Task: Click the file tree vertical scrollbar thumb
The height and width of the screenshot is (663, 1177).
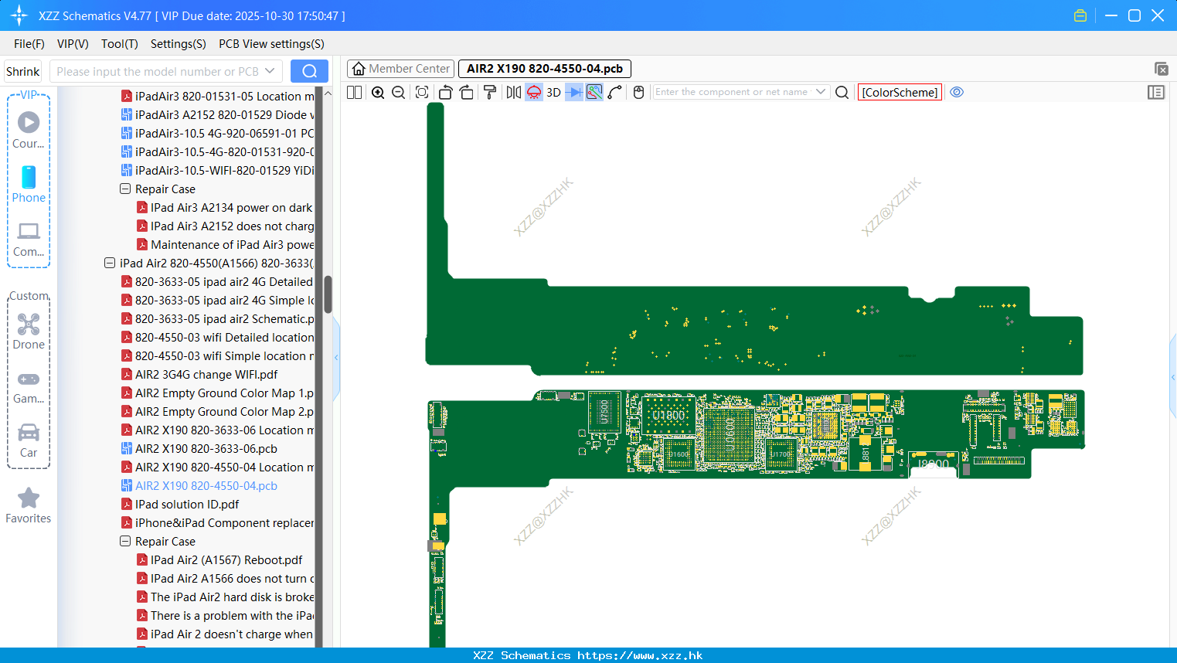Action: (328, 294)
